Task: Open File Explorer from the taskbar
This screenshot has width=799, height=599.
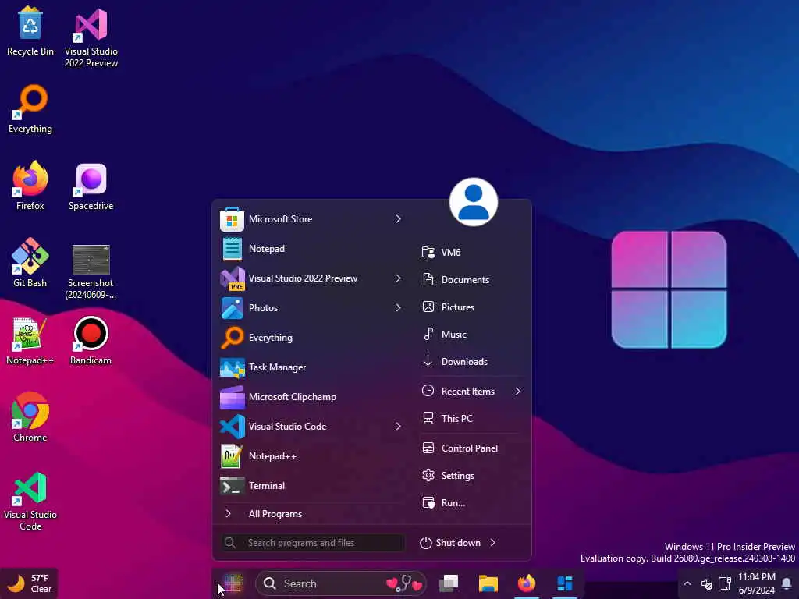Action: 488,583
